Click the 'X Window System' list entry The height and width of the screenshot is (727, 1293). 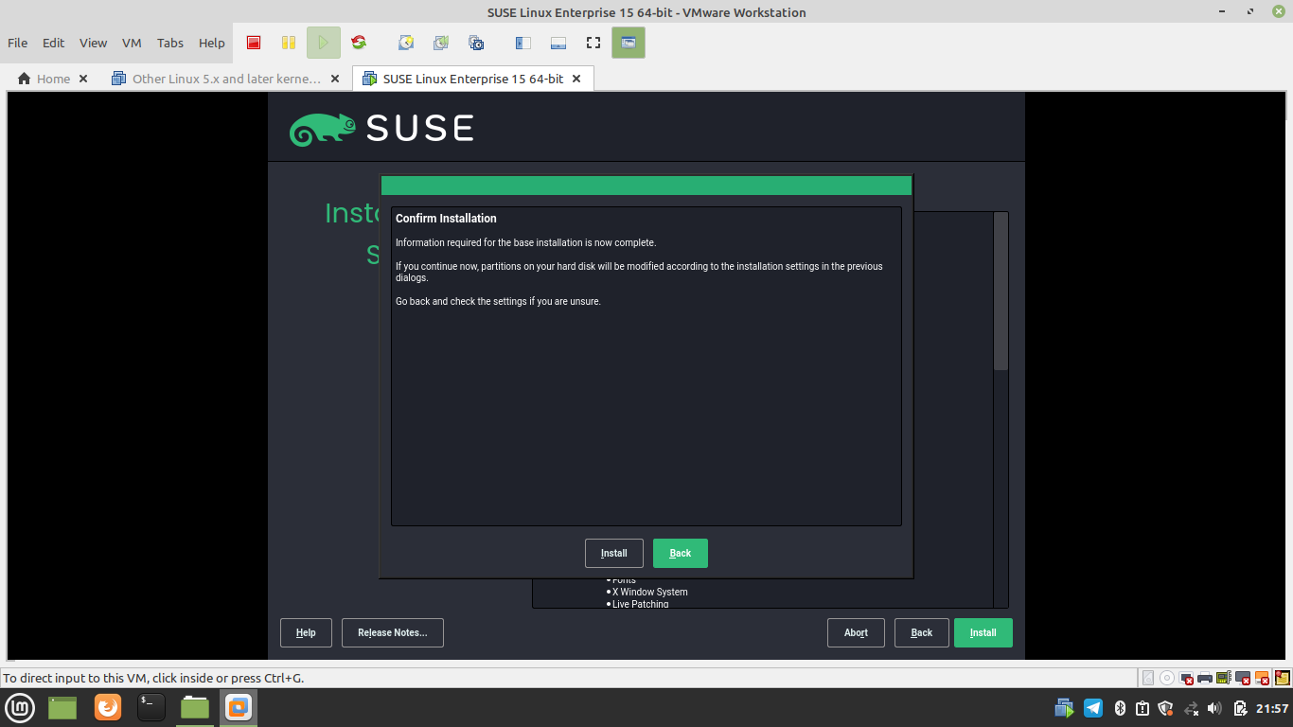click(x=650, y=592)
